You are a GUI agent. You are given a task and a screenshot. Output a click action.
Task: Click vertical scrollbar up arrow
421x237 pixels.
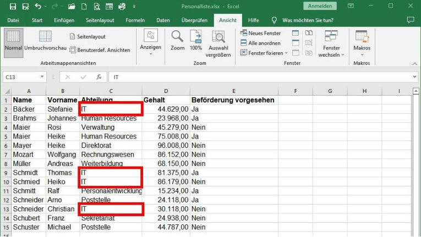click(415, 91)
